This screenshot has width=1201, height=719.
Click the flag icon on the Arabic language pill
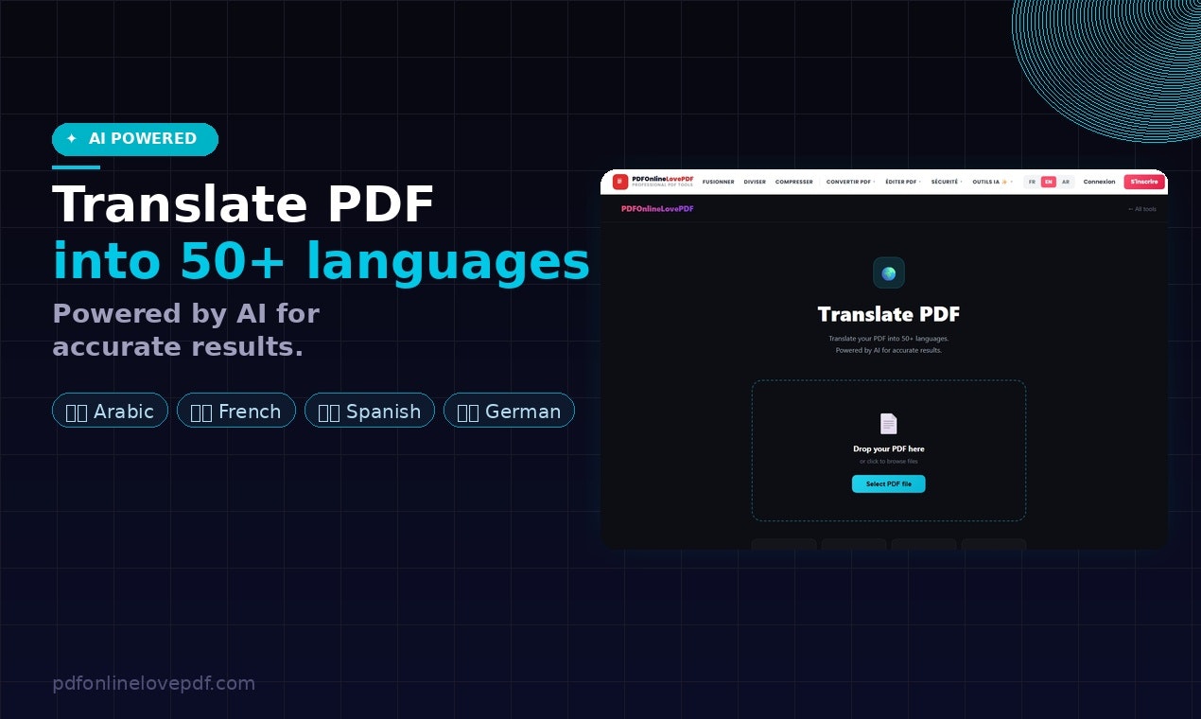pos(76,411)
